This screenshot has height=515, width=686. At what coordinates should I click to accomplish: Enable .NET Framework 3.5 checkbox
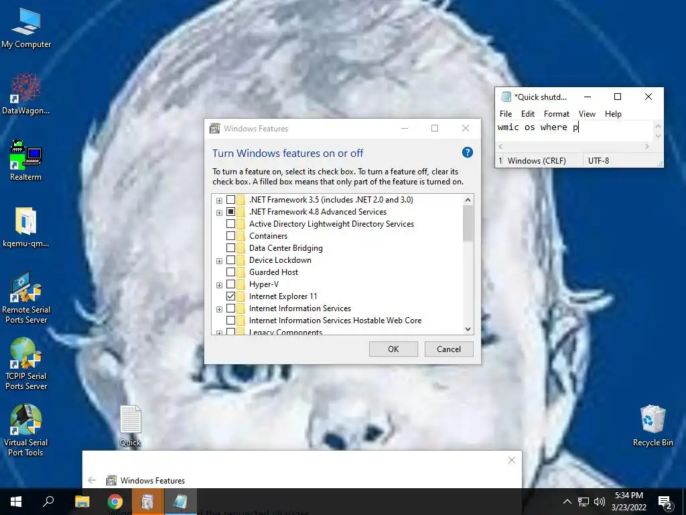coord(230,200)
